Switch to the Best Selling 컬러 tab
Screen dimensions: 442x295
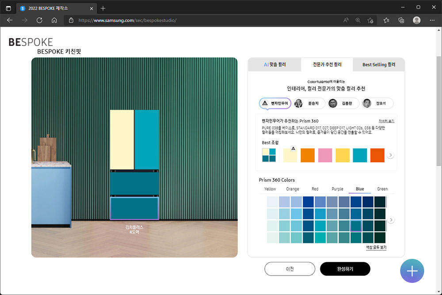(x=379, y=65)
